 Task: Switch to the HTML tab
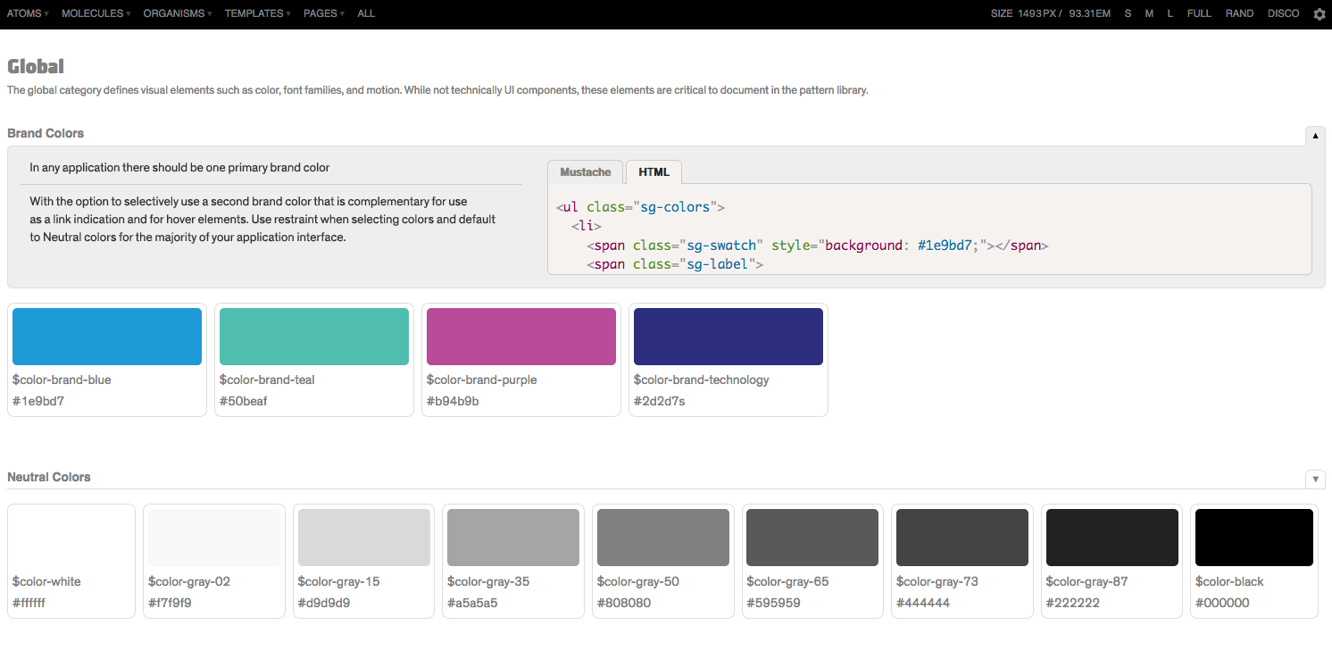click(x=654, y=172)
